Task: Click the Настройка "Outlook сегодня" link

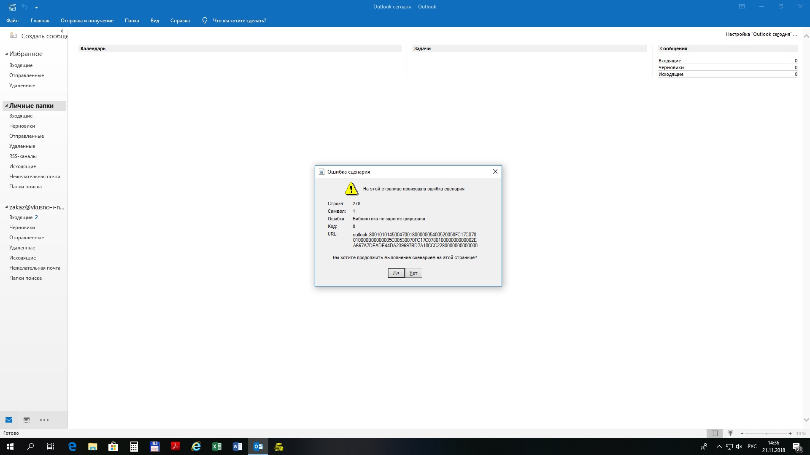Action: (761, 34)
